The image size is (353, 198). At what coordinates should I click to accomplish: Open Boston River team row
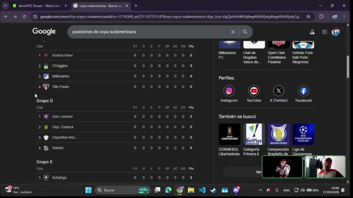point(115,55)
